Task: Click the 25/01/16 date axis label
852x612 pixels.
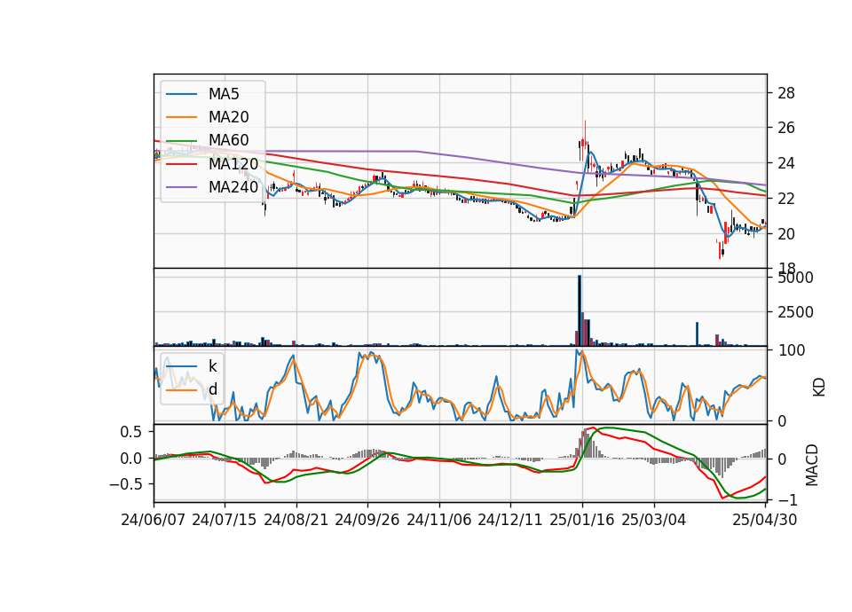Action: (x=582, y=520)
